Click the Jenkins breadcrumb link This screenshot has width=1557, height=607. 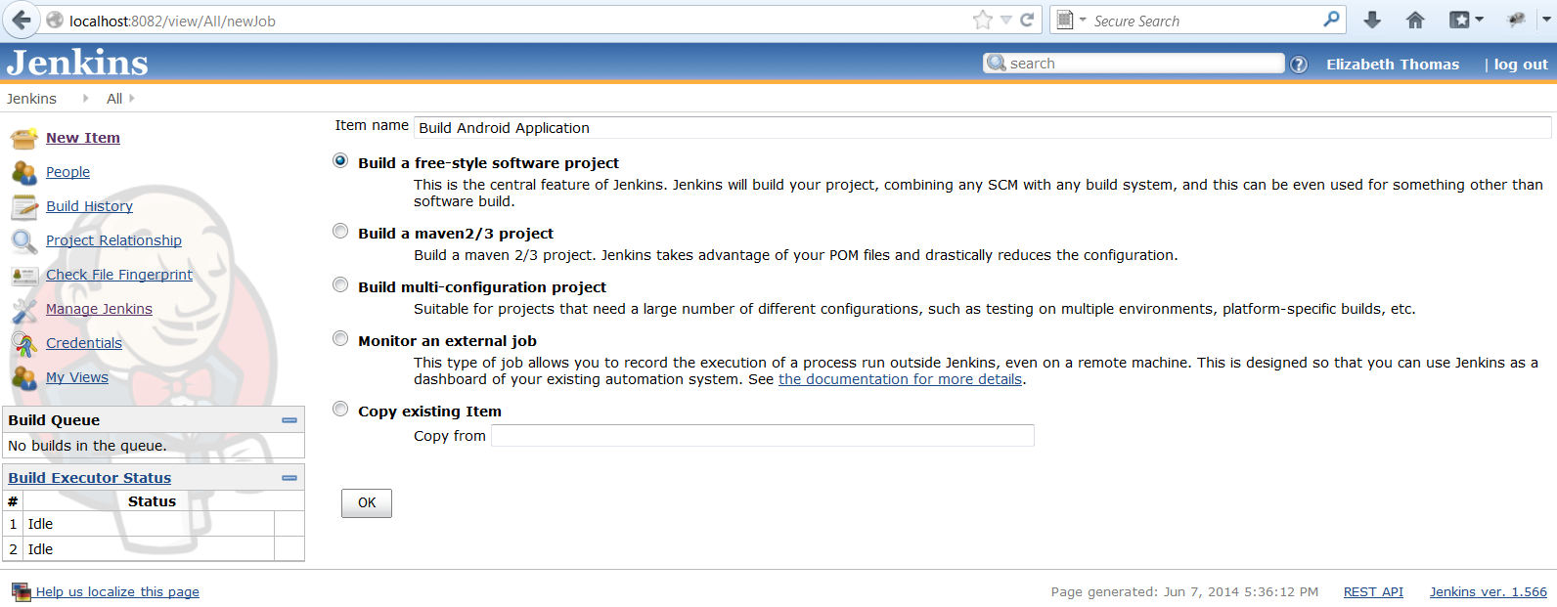31,99
